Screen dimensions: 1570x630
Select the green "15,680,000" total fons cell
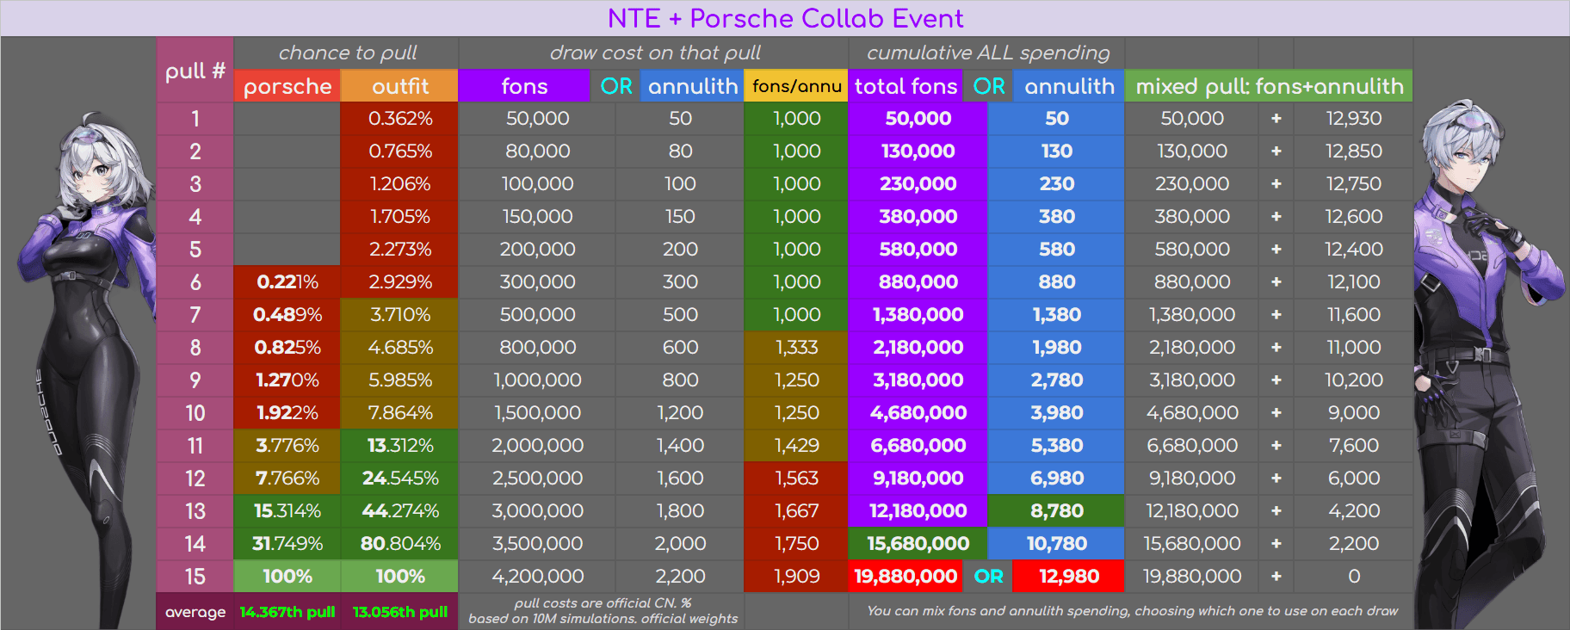tap(918, 544)
